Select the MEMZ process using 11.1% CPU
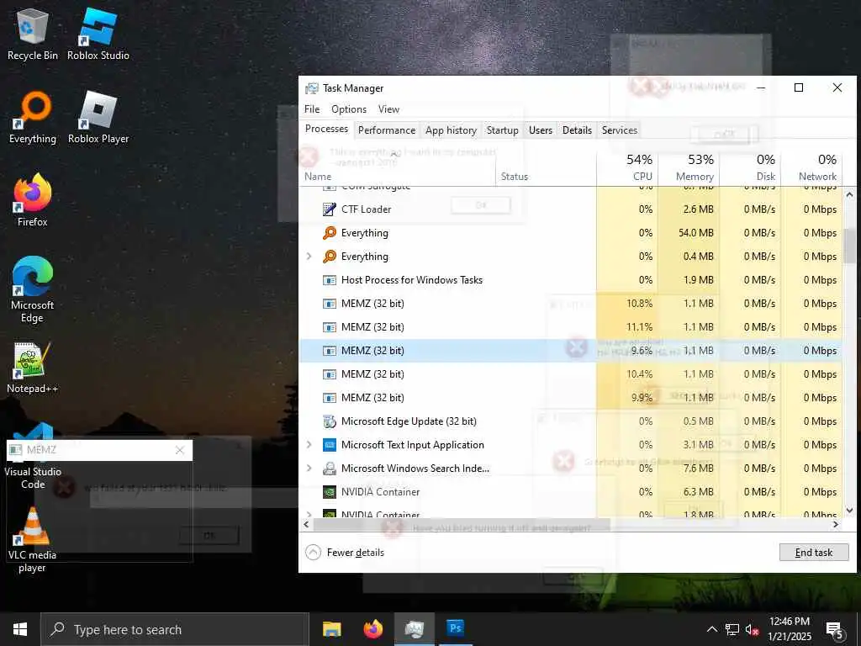Viewport: 861px width, 646px height. (x=570, y=327)
